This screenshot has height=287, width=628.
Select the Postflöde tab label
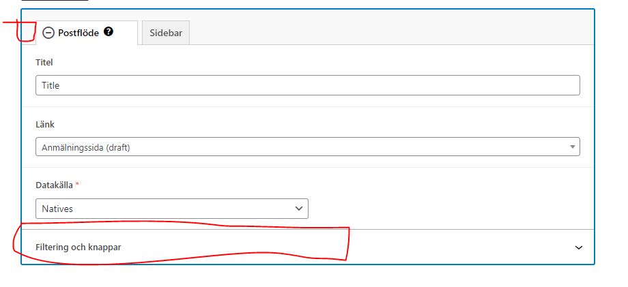(x=78, y=33)
